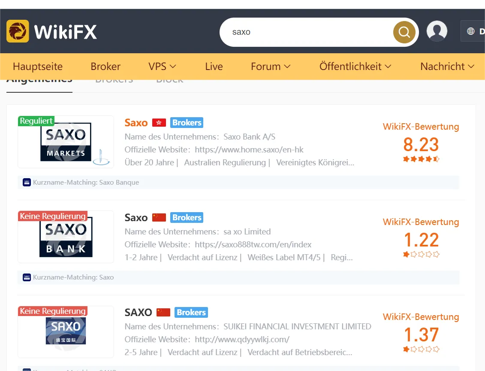Click the globe language icon
The image size is (485, 371).
(471, 31)
